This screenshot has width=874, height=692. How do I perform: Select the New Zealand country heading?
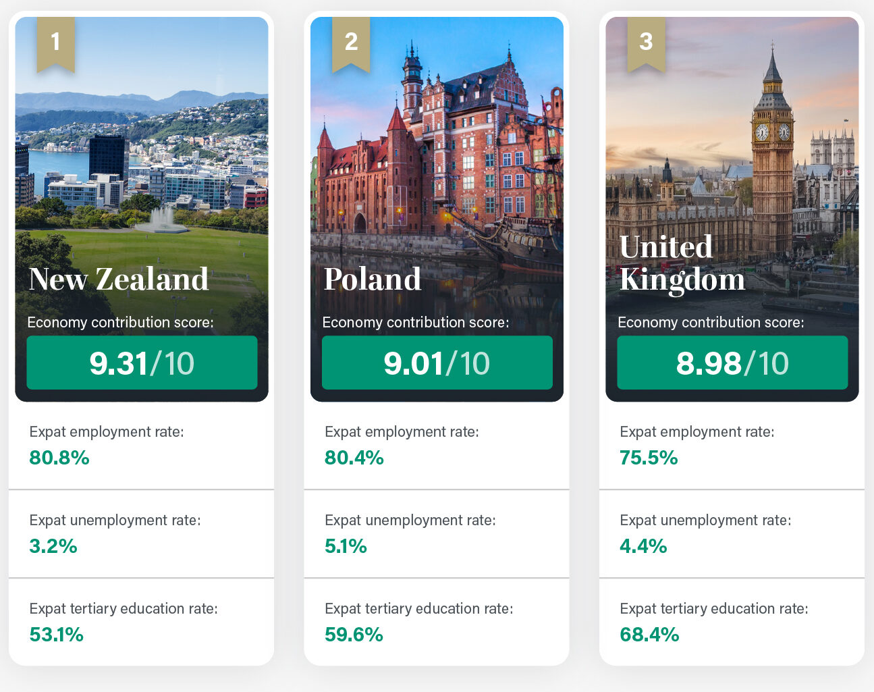(x=119, y=280)
